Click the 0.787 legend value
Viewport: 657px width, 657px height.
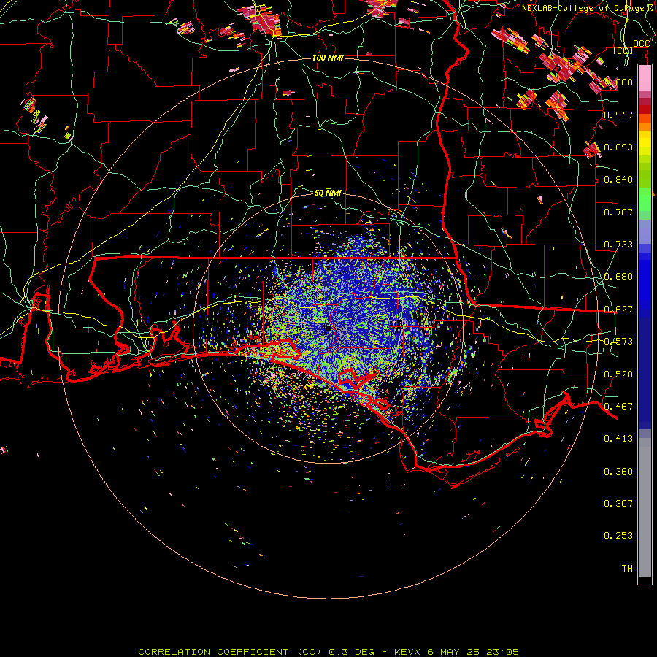618,212
